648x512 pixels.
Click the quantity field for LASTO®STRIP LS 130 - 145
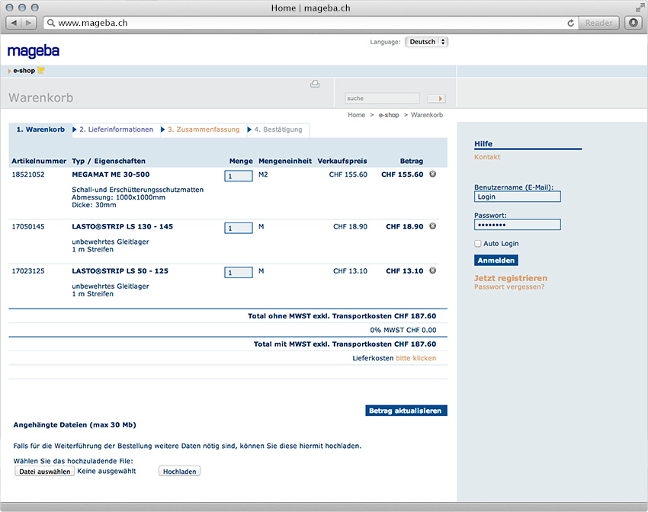239,228
